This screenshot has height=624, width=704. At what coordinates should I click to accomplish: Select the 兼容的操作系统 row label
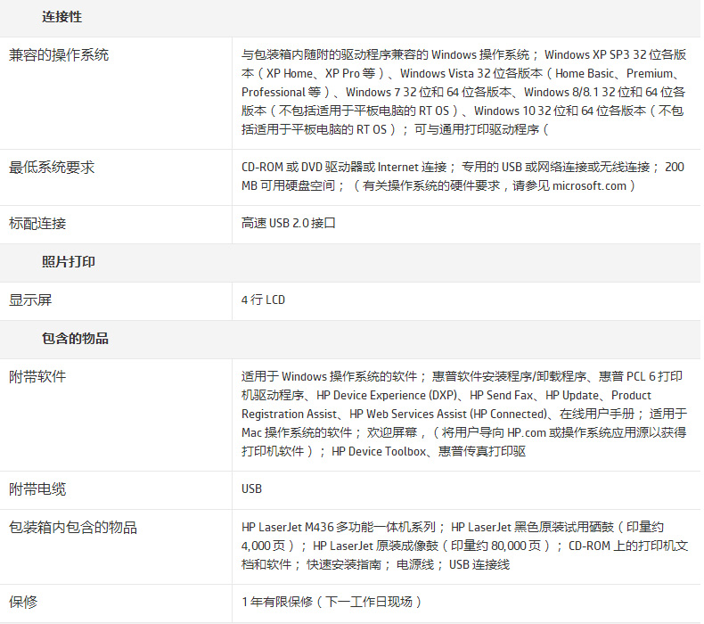click(x=59, y=54)
